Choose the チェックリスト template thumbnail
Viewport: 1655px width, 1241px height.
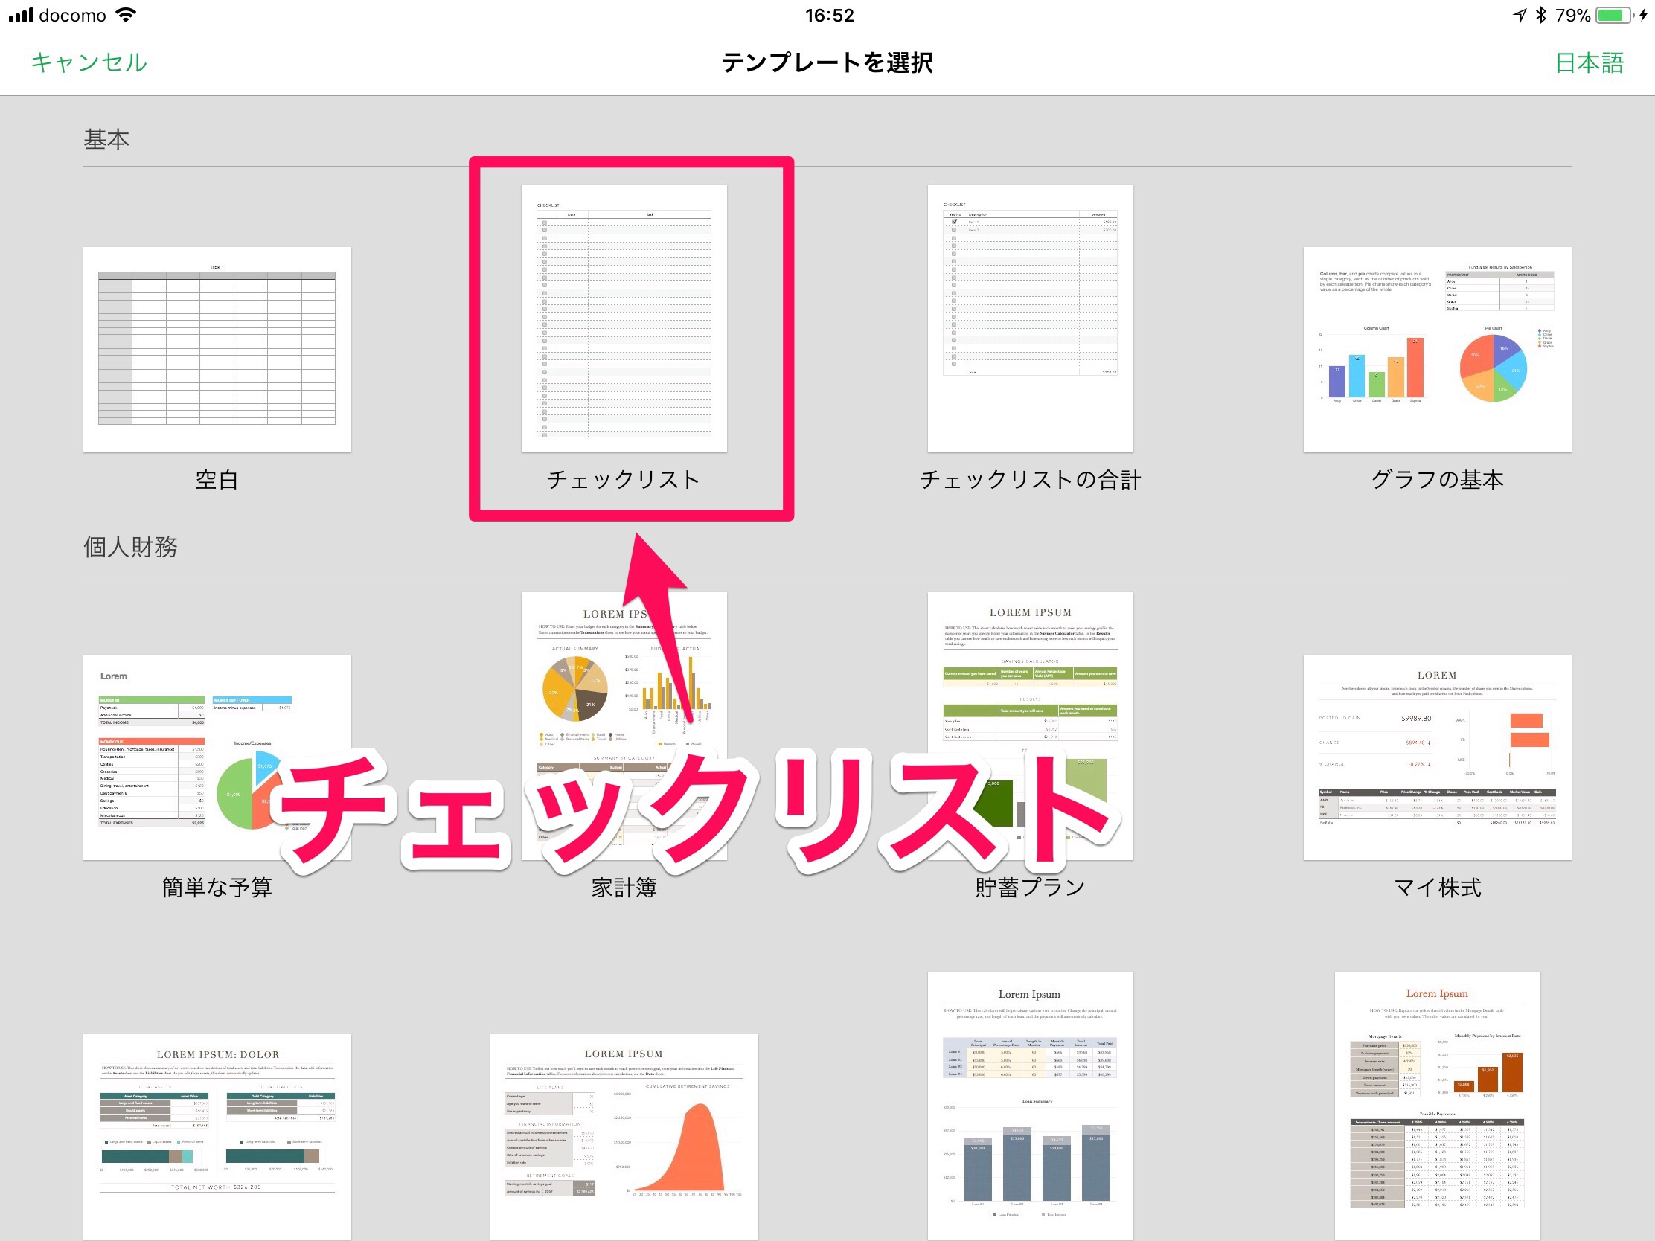[624, 318]
